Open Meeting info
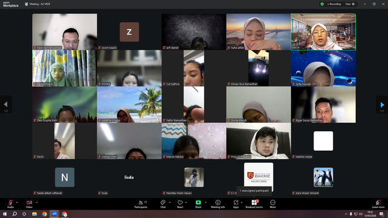The height and width of the screenshot is (218, 388). (x=218, y=204)
